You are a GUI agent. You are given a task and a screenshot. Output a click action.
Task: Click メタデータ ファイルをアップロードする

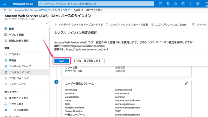pyautogui.click(x=79, y=25)
